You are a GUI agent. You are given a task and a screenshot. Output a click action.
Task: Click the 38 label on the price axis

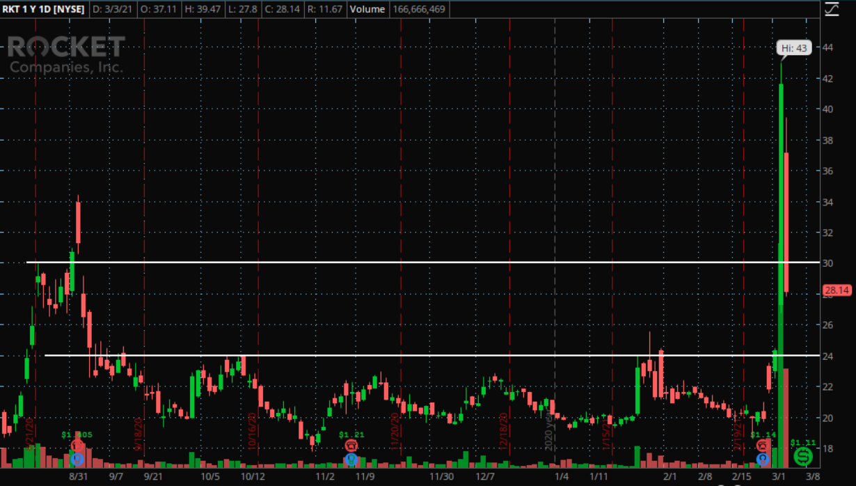pyautogui.click(x=829, y=140)
